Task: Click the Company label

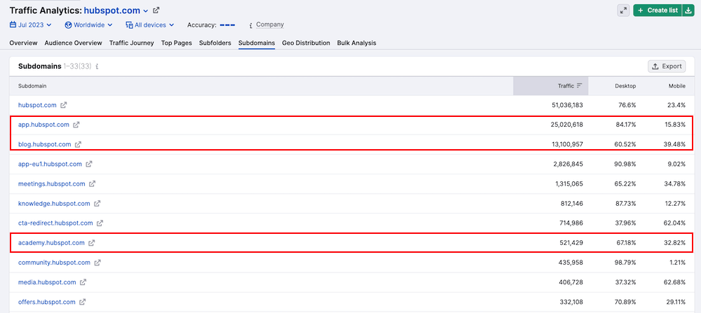Action: (x=270, y=25)
